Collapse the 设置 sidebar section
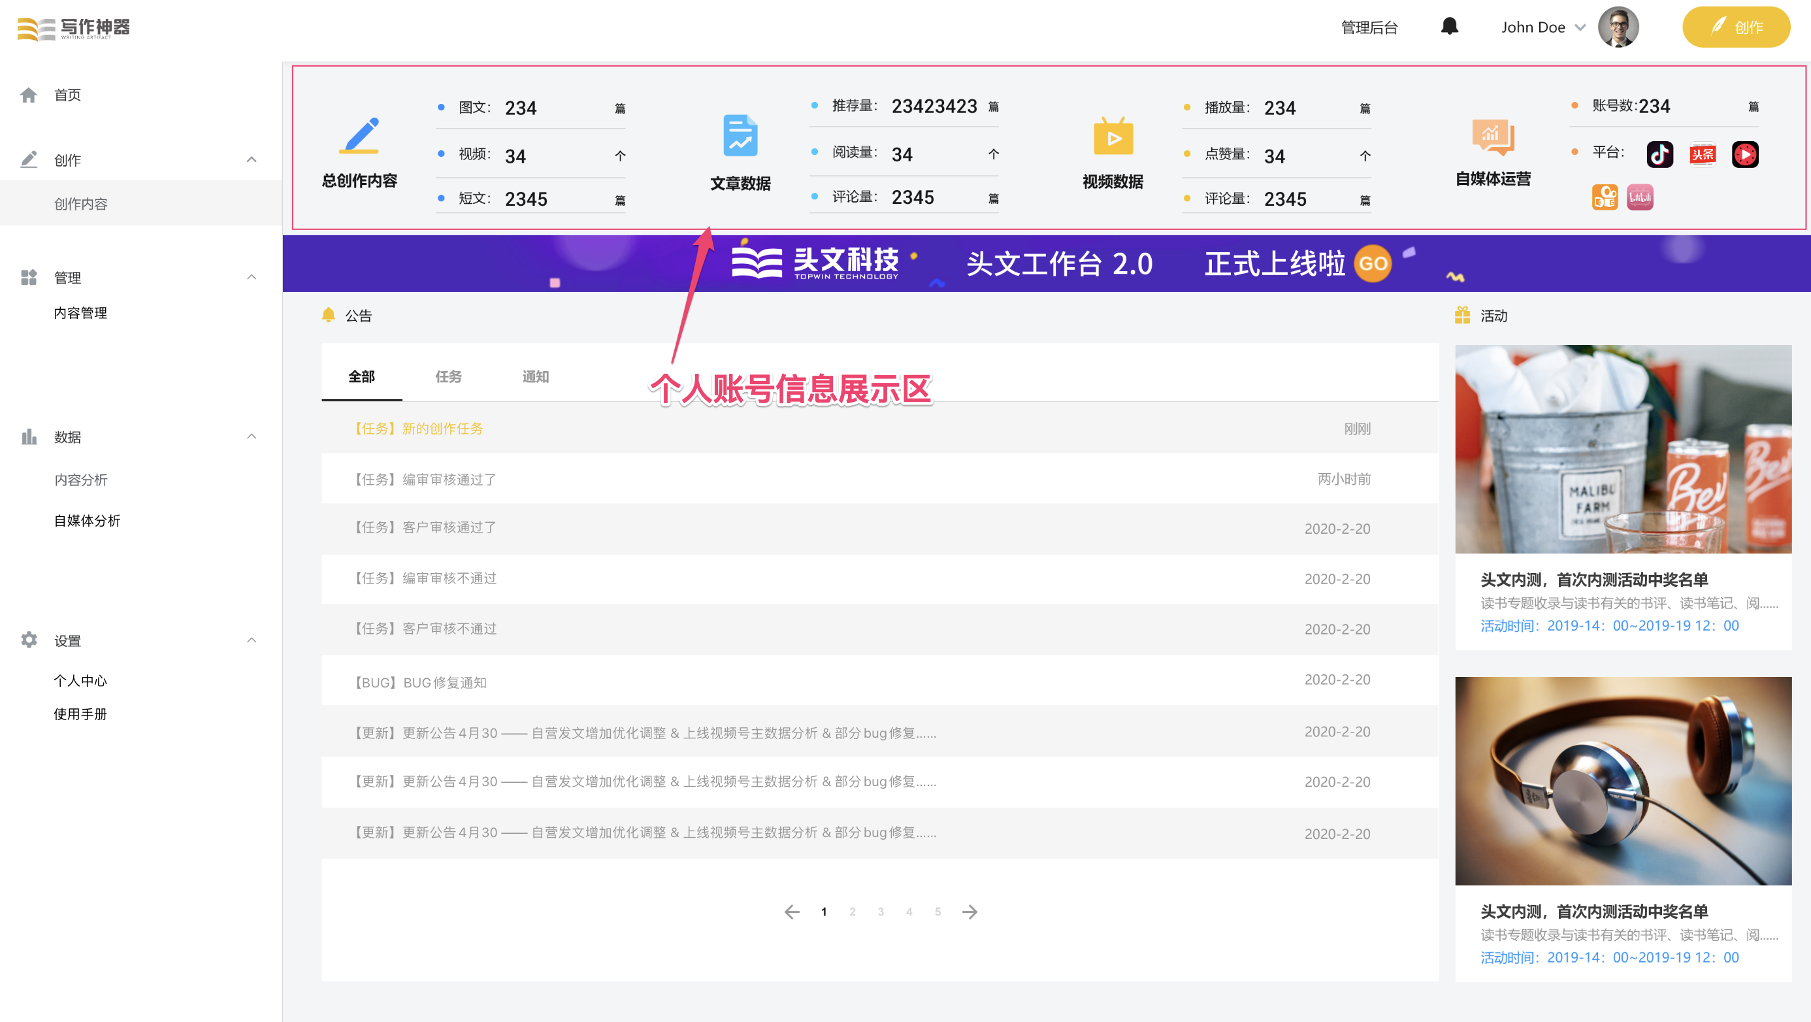Viewport: 1811px width, 1022px height. pos(252,640)
